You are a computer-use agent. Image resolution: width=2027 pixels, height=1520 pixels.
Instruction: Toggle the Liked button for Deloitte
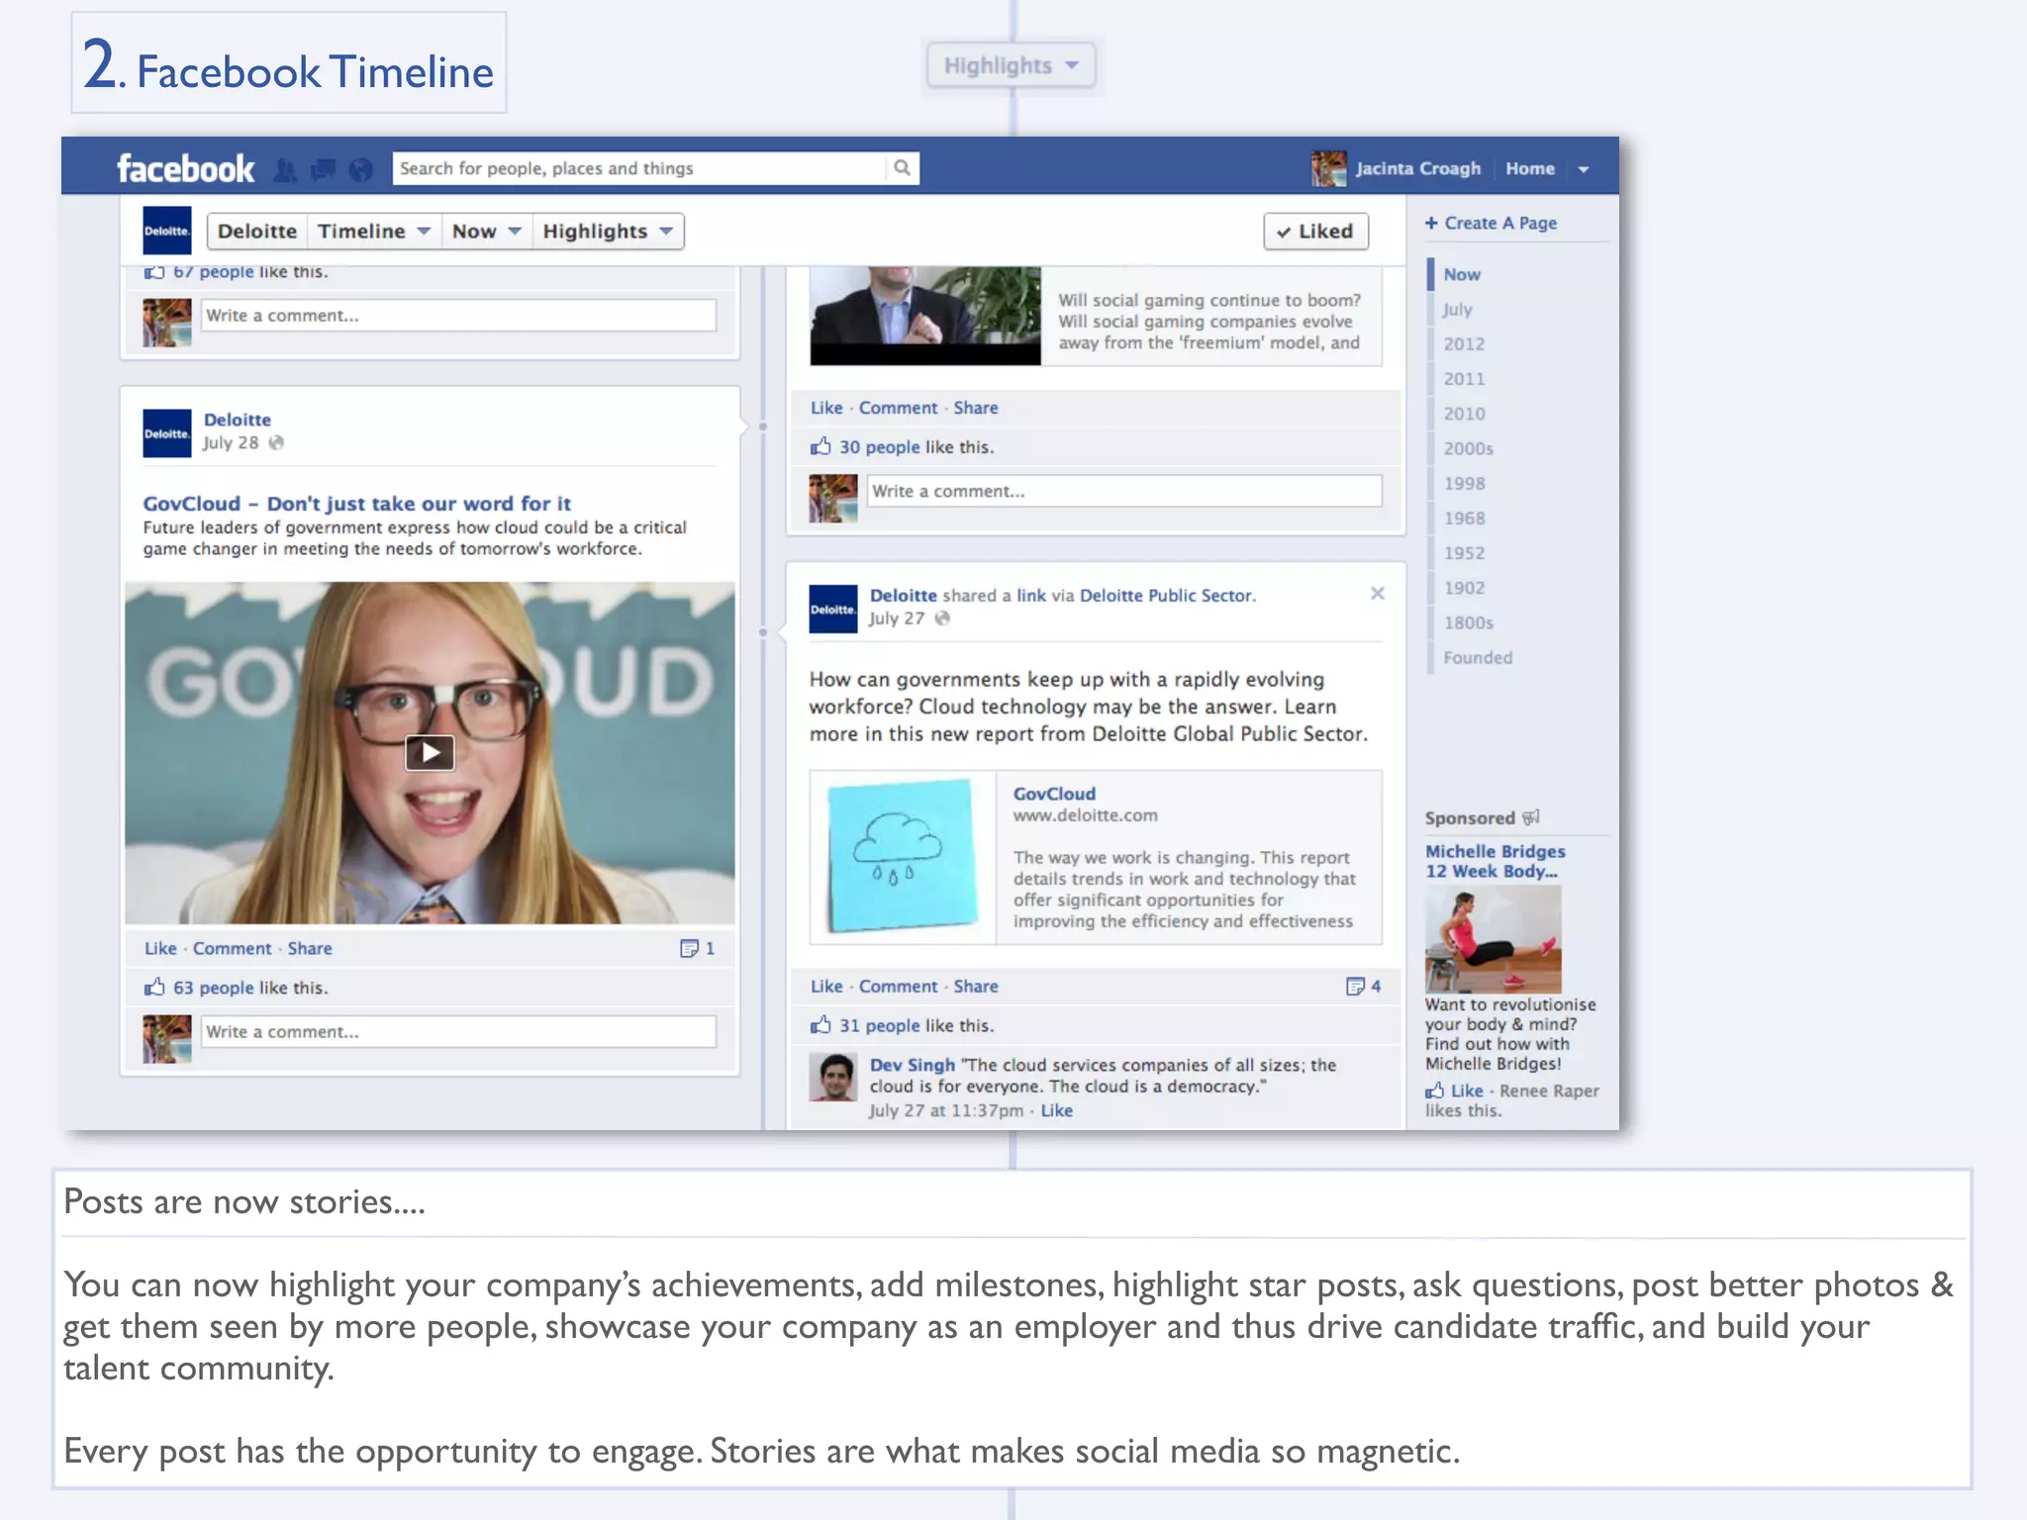click(1315, 231)
